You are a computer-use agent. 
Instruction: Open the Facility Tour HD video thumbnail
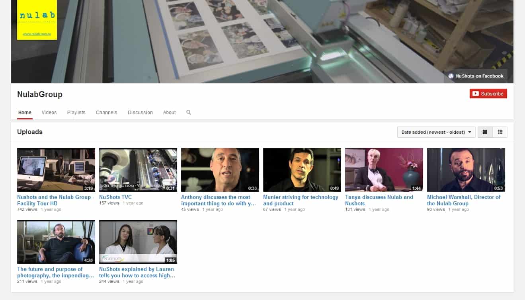(56, 170)
